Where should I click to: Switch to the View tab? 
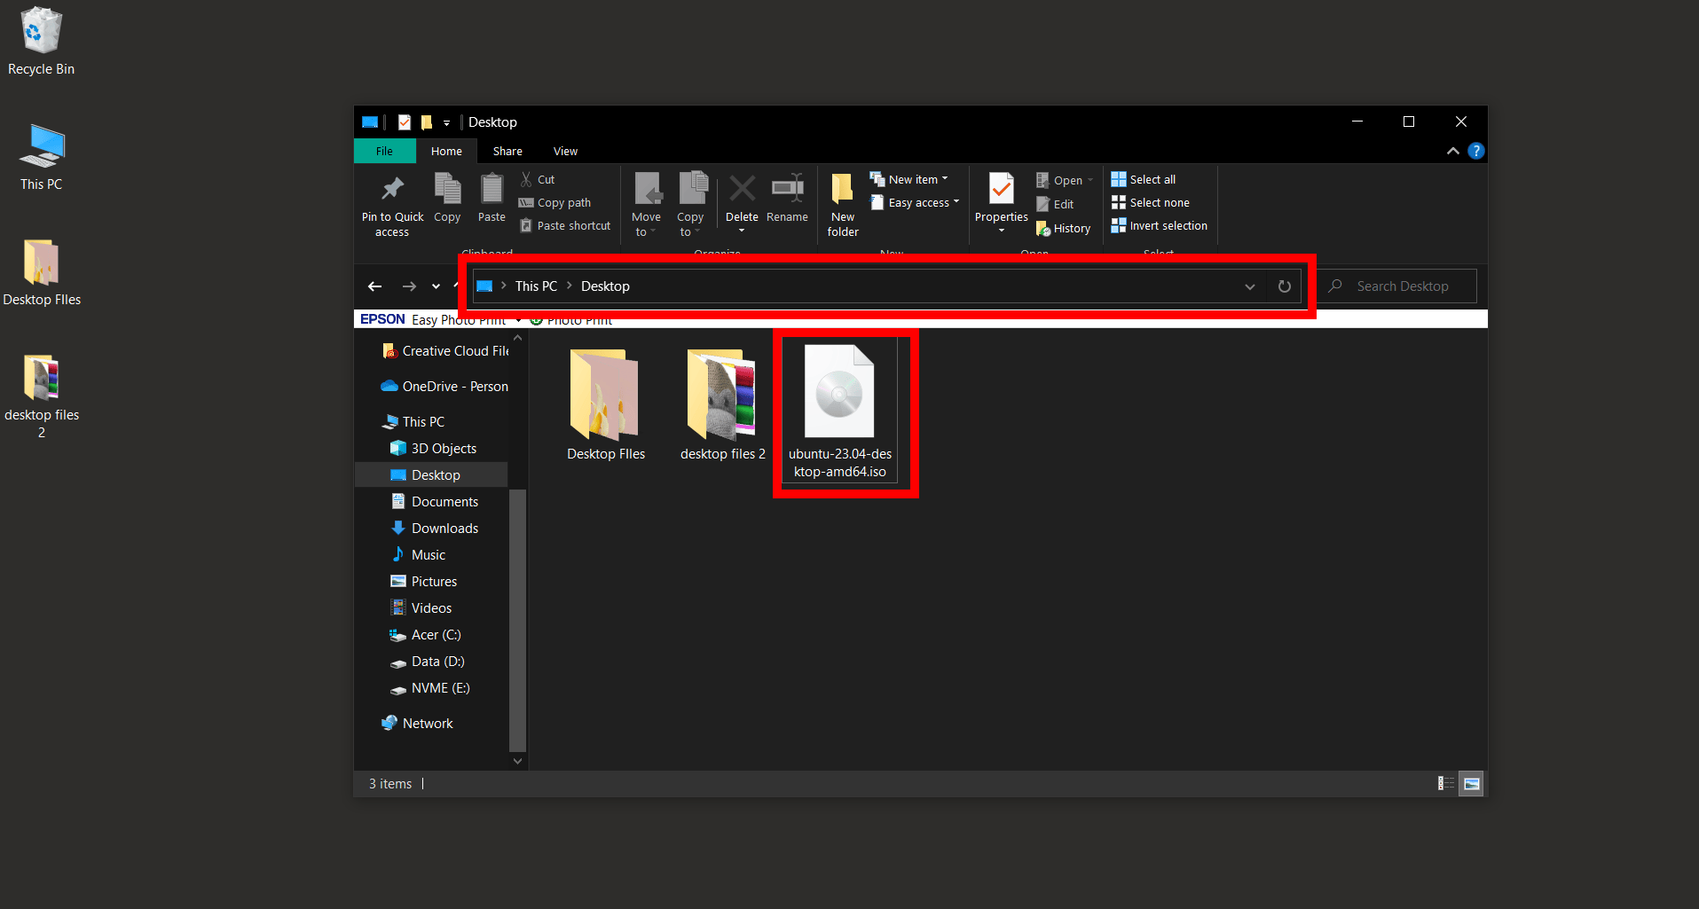564,151
